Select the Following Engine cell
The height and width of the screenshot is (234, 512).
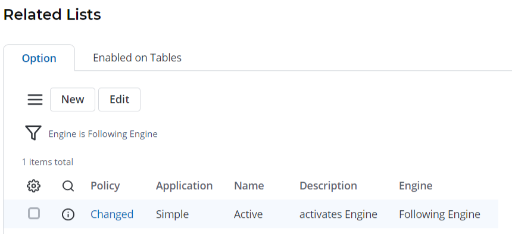pyautogui.click(x=439, y=214)
